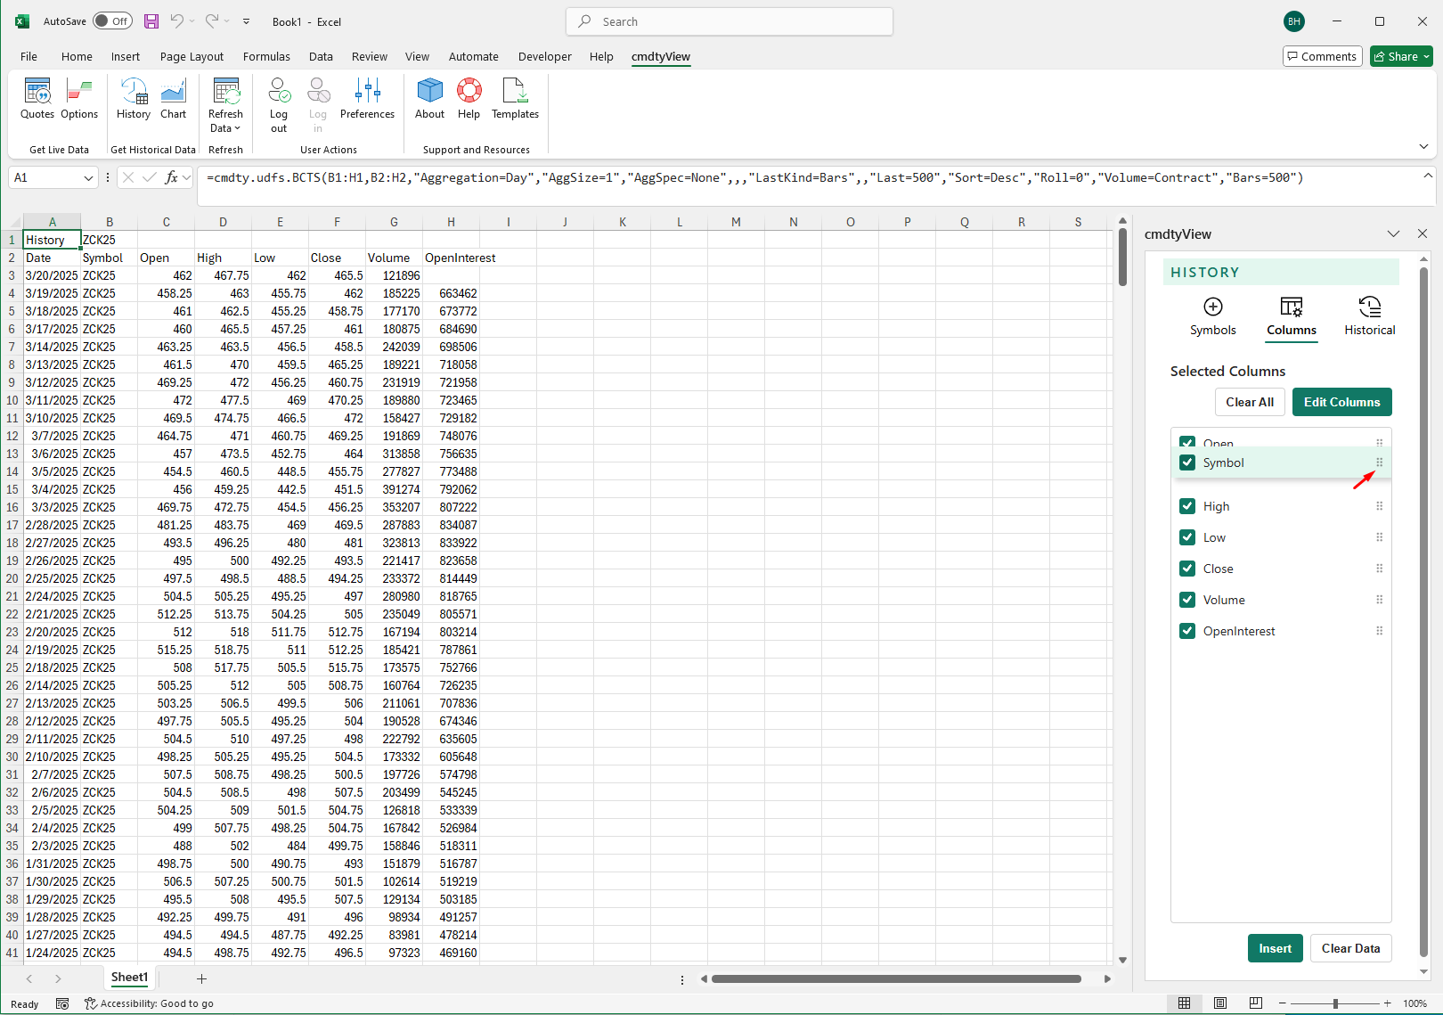Click the horizontal scrollbar thumb
Image resolution: width=1443 pixels, height=1015 pixels.
pos(896,978)
